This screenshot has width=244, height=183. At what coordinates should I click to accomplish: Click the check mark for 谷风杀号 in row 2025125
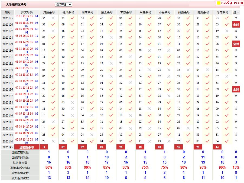72,18
